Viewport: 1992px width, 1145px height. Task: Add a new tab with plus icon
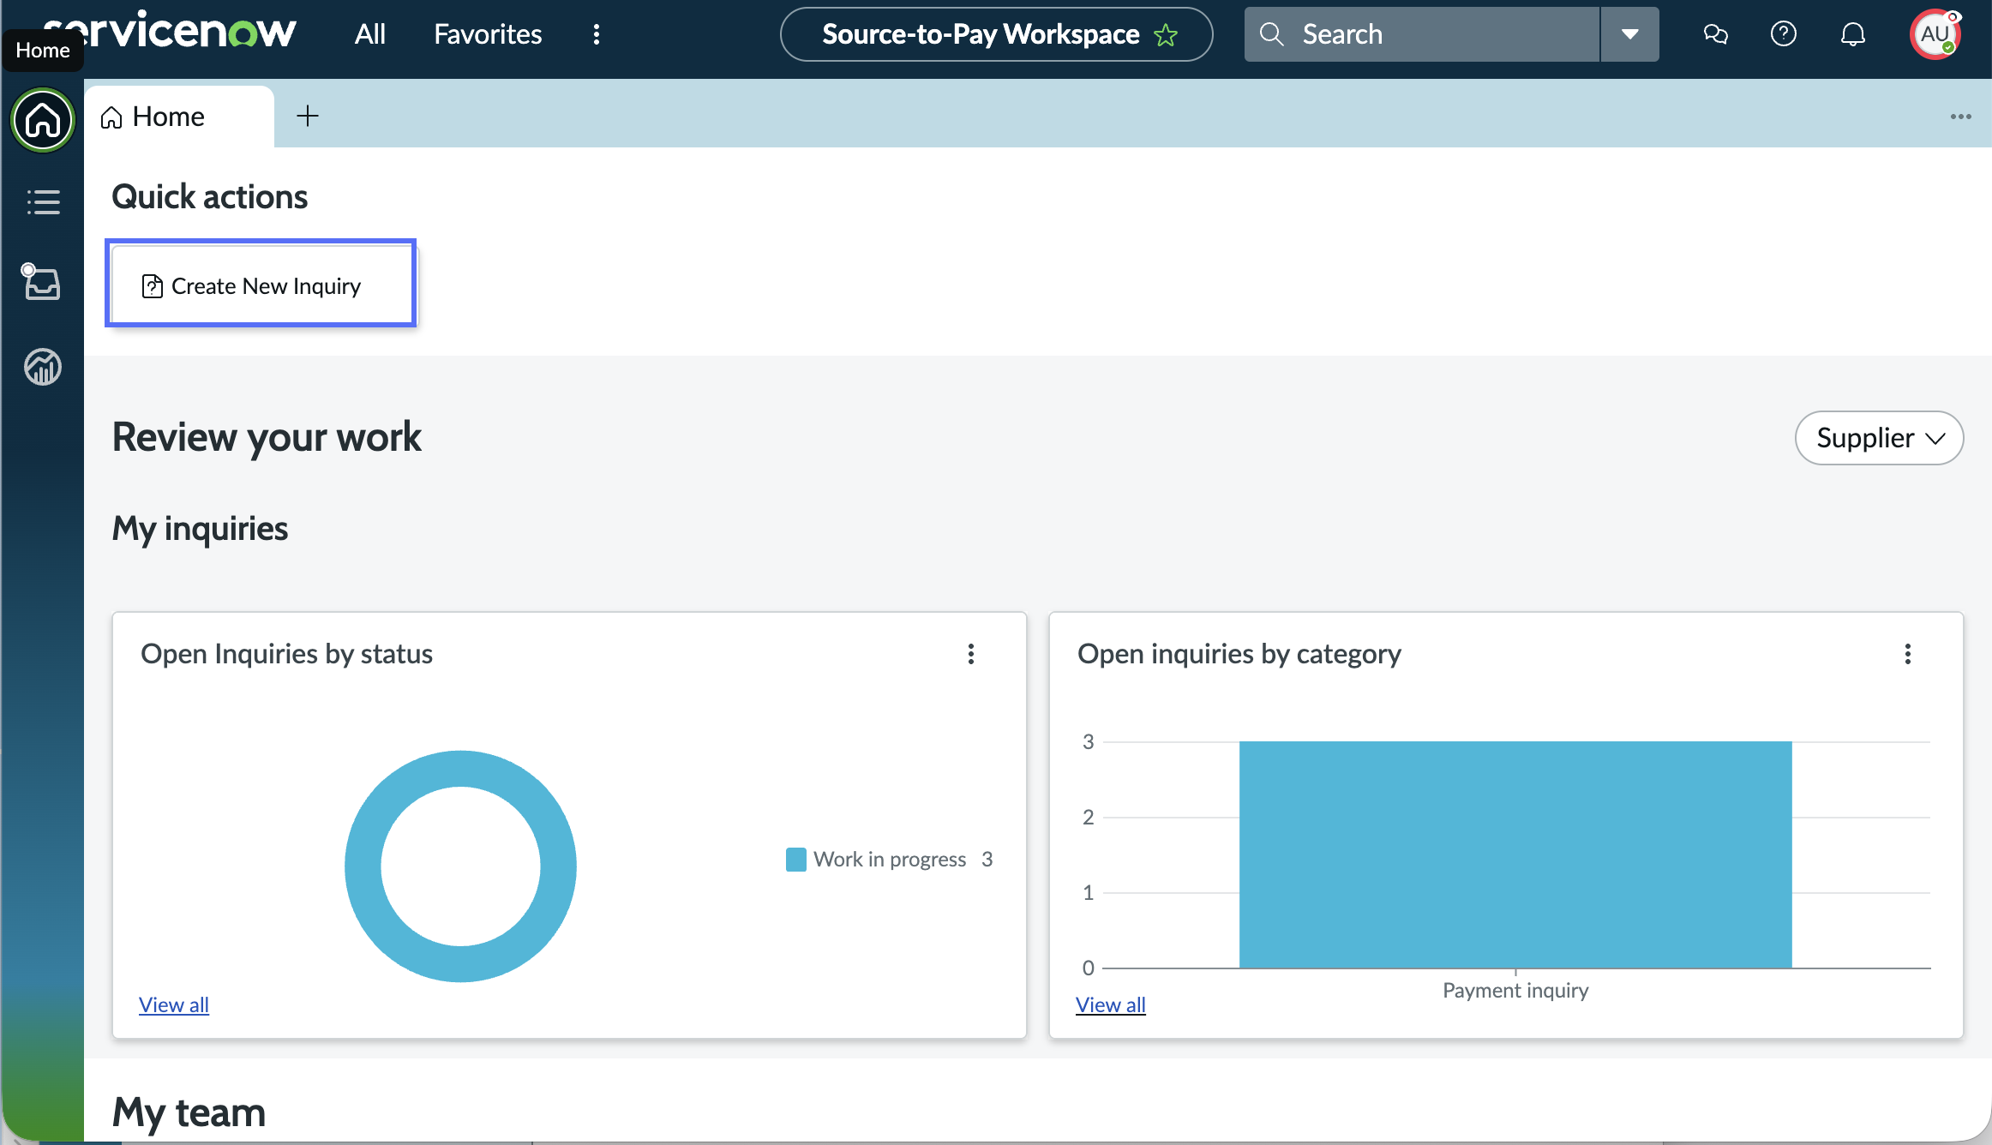(x=308, y=116)
